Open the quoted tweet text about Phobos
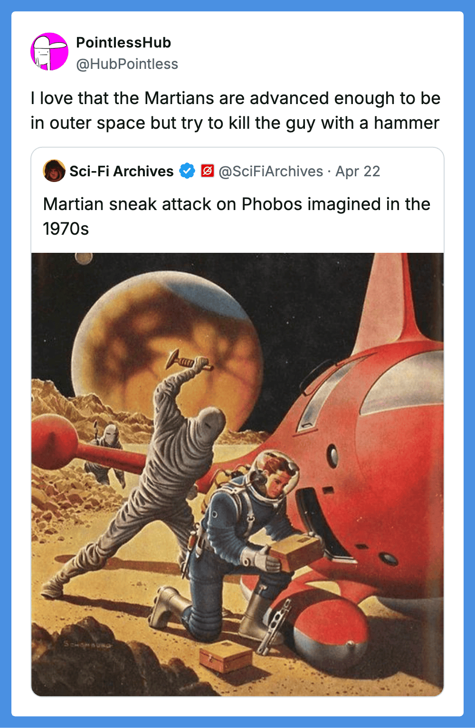Screen dimensions: 475x728 click(x=237, y=216)
